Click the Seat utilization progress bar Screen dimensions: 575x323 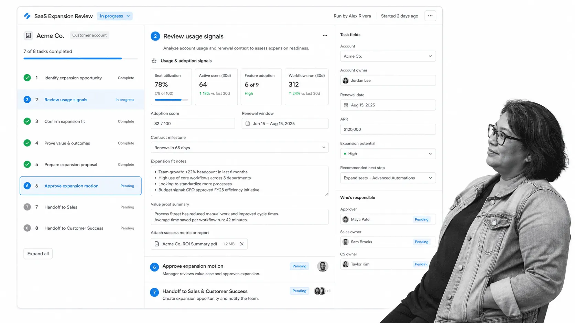tap(171, 100)
